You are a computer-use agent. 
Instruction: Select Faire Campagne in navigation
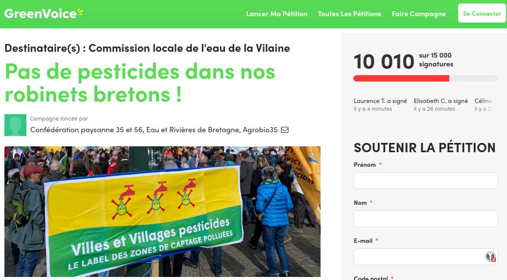pyautogui.click(x=419, y=14)
